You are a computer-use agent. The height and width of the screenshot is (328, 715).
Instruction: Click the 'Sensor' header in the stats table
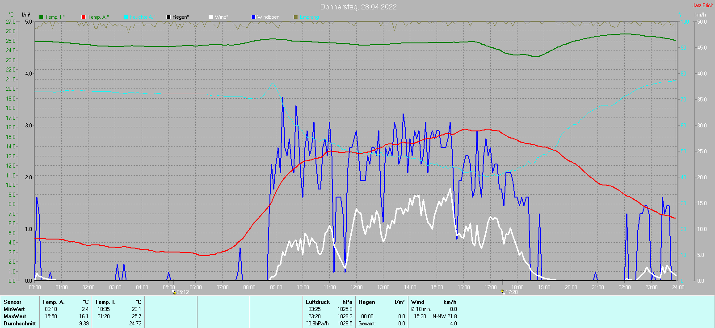point(13,302)
